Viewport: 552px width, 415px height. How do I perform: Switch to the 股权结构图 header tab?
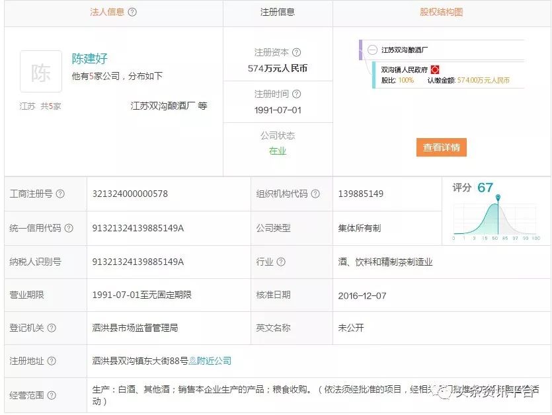tap(441, 13)
